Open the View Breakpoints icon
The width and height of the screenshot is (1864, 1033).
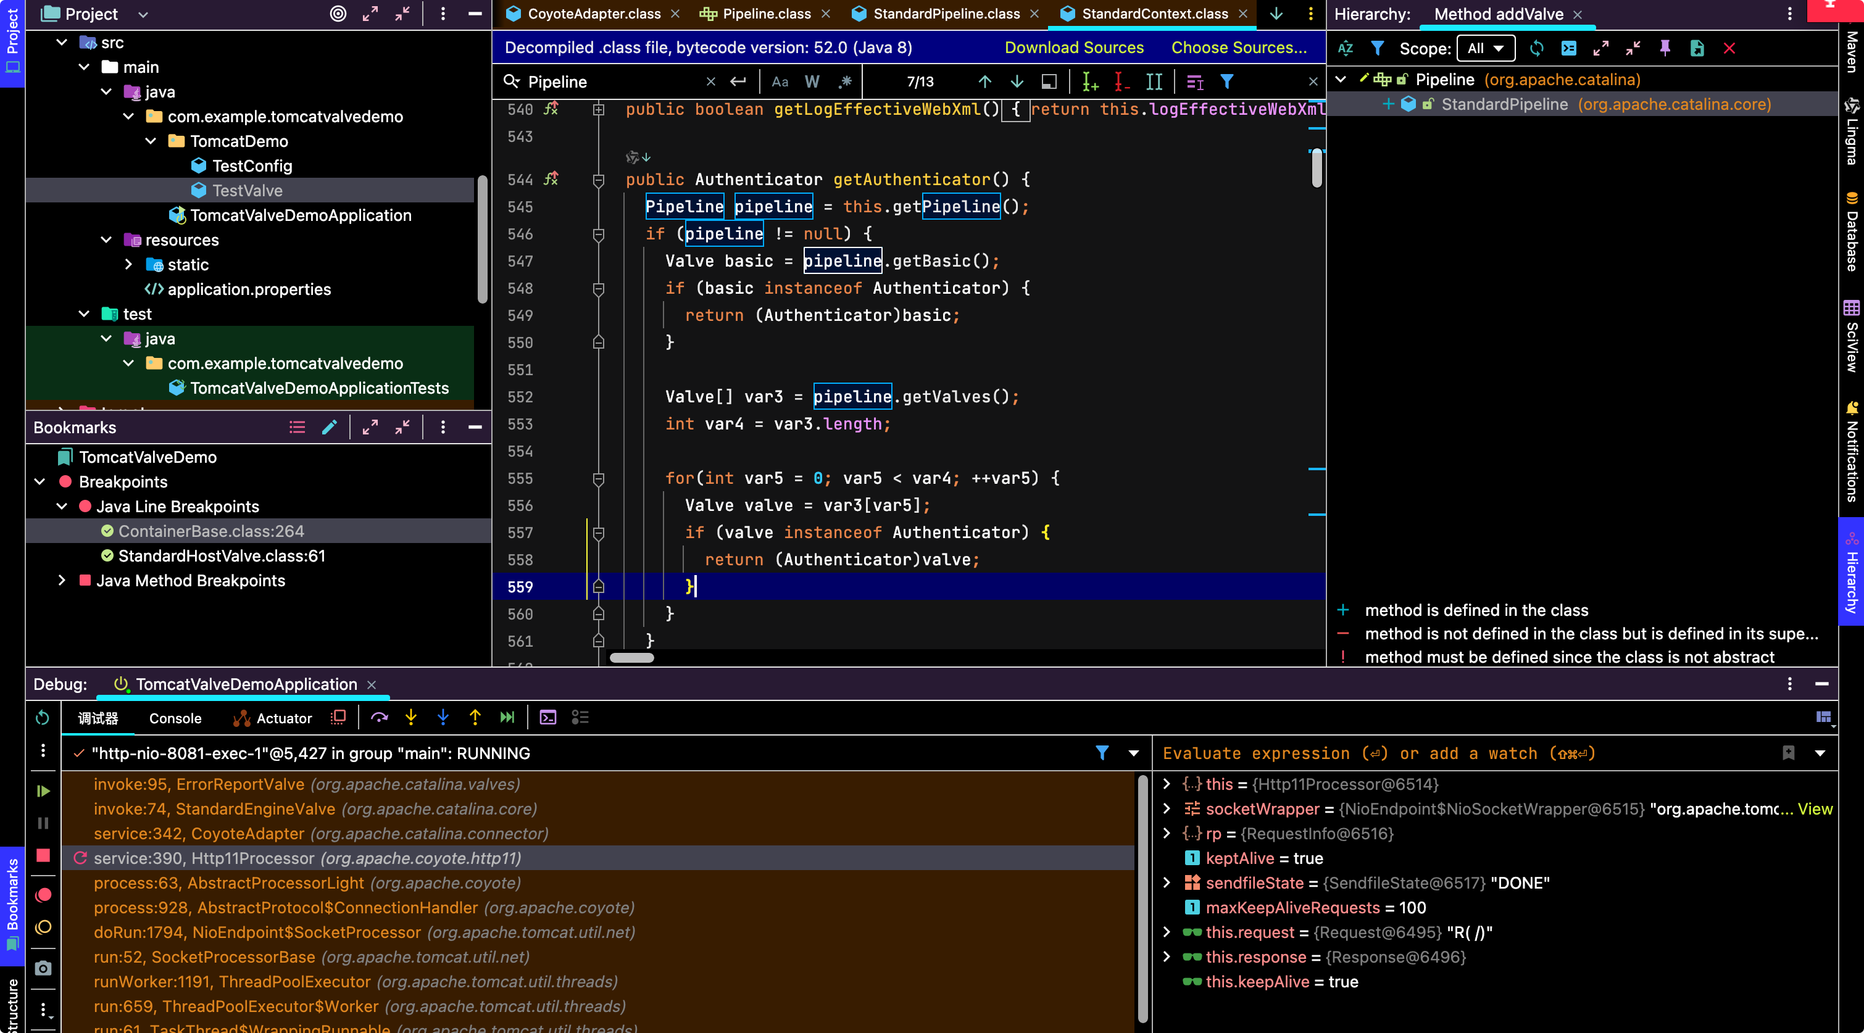(x=43, y=895)
